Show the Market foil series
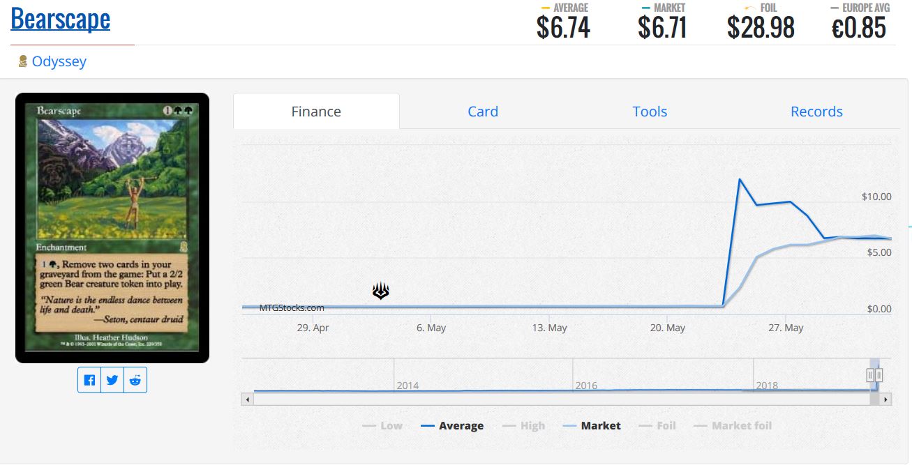Image resolution: width=912 pixels, height=465 pixels. pyautogui.click(x=733, y=425)
